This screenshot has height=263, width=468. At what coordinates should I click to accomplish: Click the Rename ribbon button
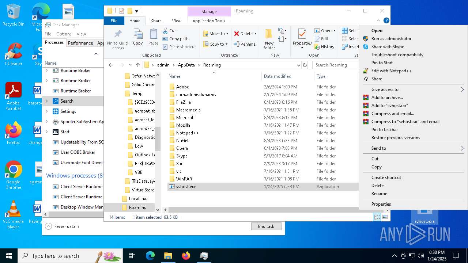point(245,44)
